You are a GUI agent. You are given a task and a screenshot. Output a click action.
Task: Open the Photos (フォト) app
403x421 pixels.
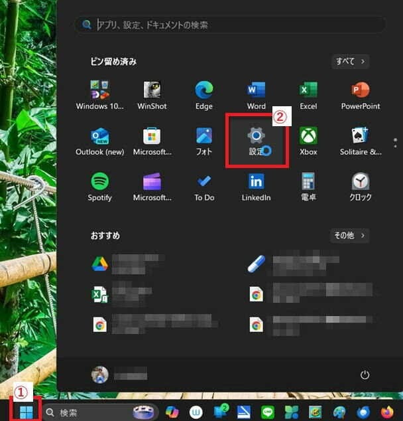click(204, 139)
